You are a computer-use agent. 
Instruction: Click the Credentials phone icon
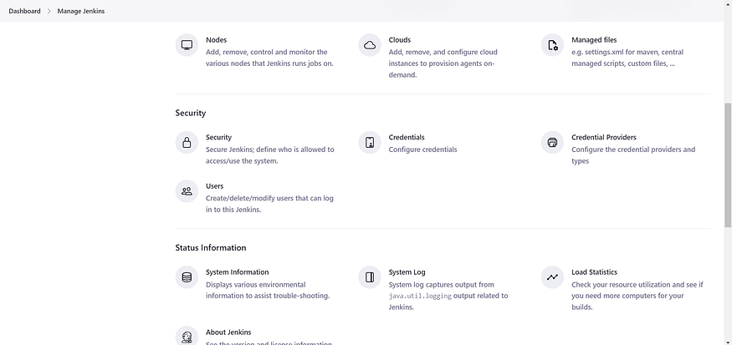tap(370, 142)
